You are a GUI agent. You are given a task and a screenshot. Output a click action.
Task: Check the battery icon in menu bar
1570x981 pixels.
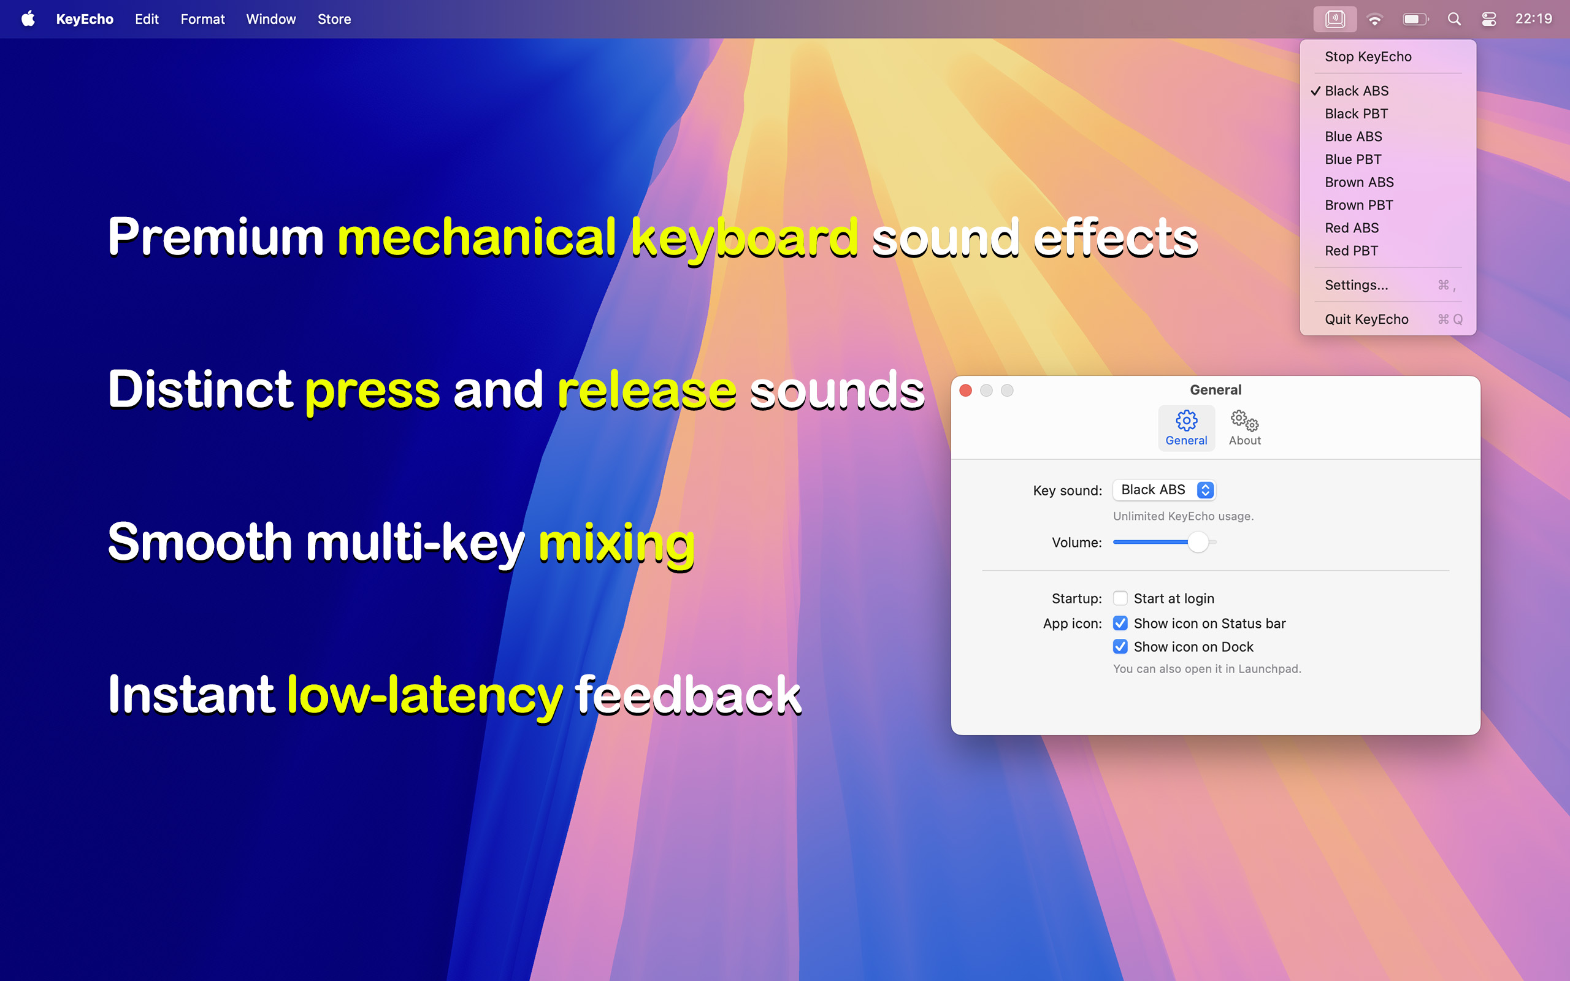click(x=1415, y=20)
